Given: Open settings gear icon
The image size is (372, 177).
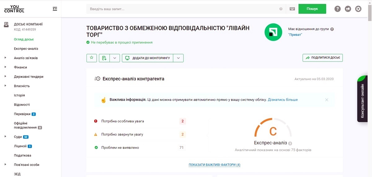Looking at the screenshot, I should click(358, 9).
